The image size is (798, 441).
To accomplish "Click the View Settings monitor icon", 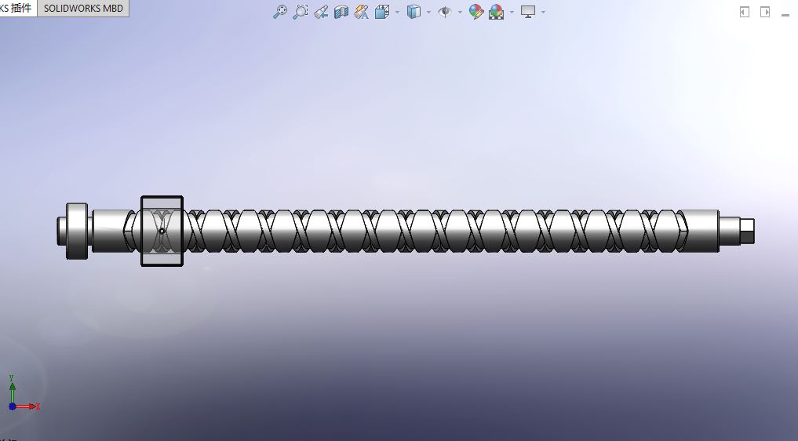I will (x=528, y=12).
